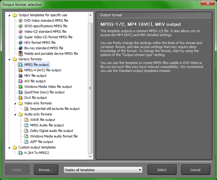The width and height of the screenshot is (217, 180).
Task: Click the Cancel button
Action: (196, 170)
